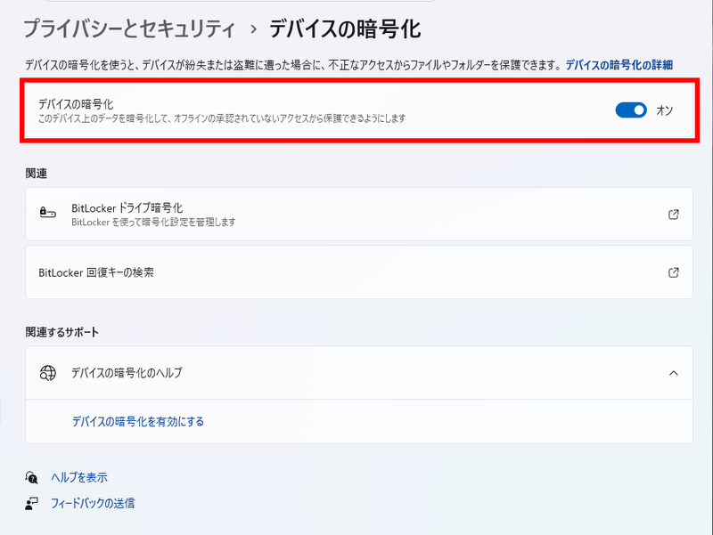This screenshot has width=713, height=535.
Task: Open デバイスの暗号化を有効にする help link
Action: point(138,421)
